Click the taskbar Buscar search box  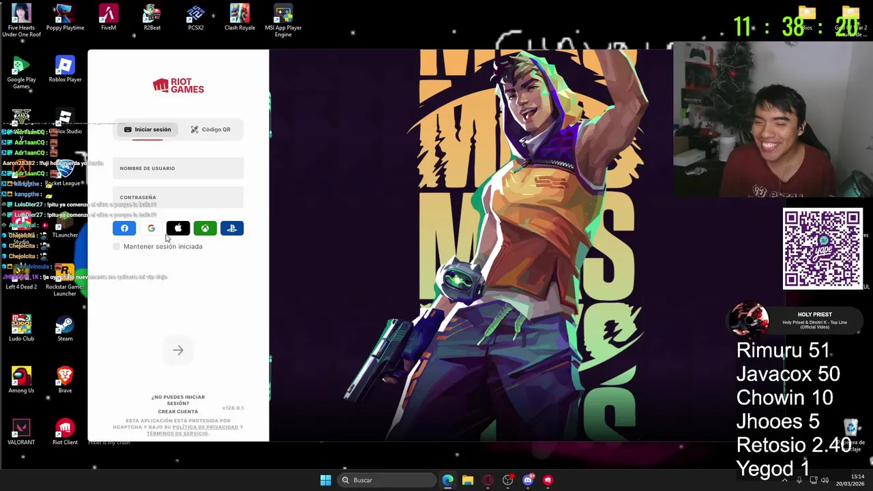click(x=387, y=480)
